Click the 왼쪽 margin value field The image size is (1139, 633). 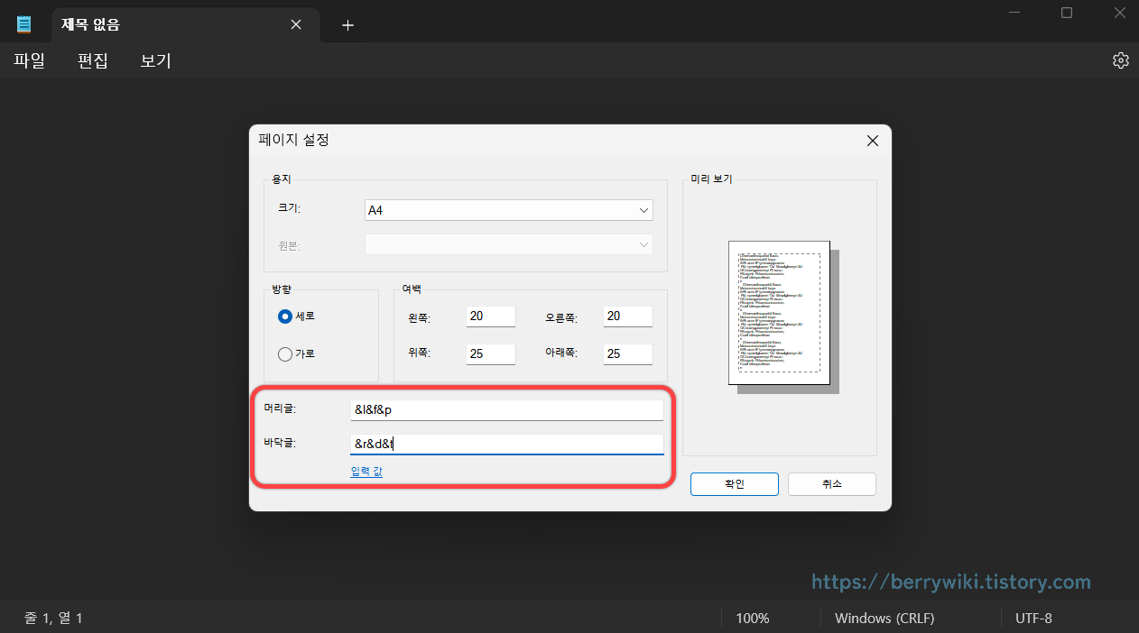click(490, 316)
